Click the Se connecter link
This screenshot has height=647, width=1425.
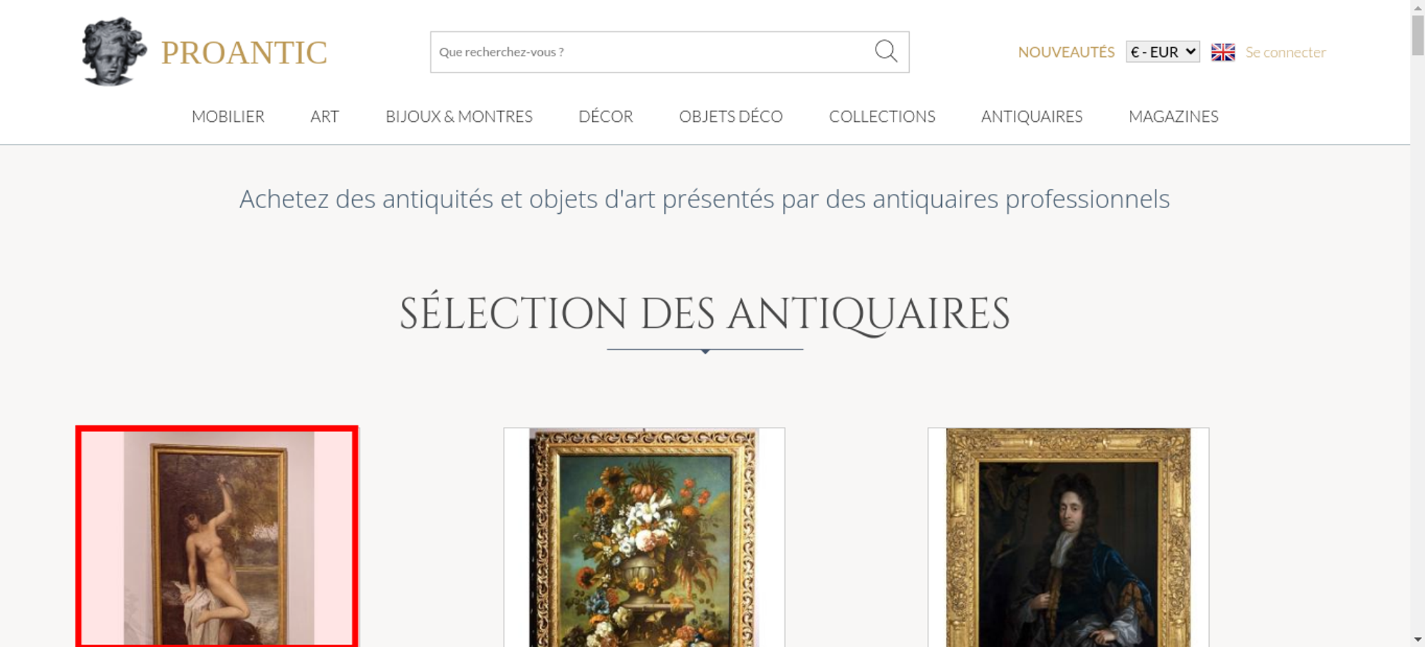1285,52
